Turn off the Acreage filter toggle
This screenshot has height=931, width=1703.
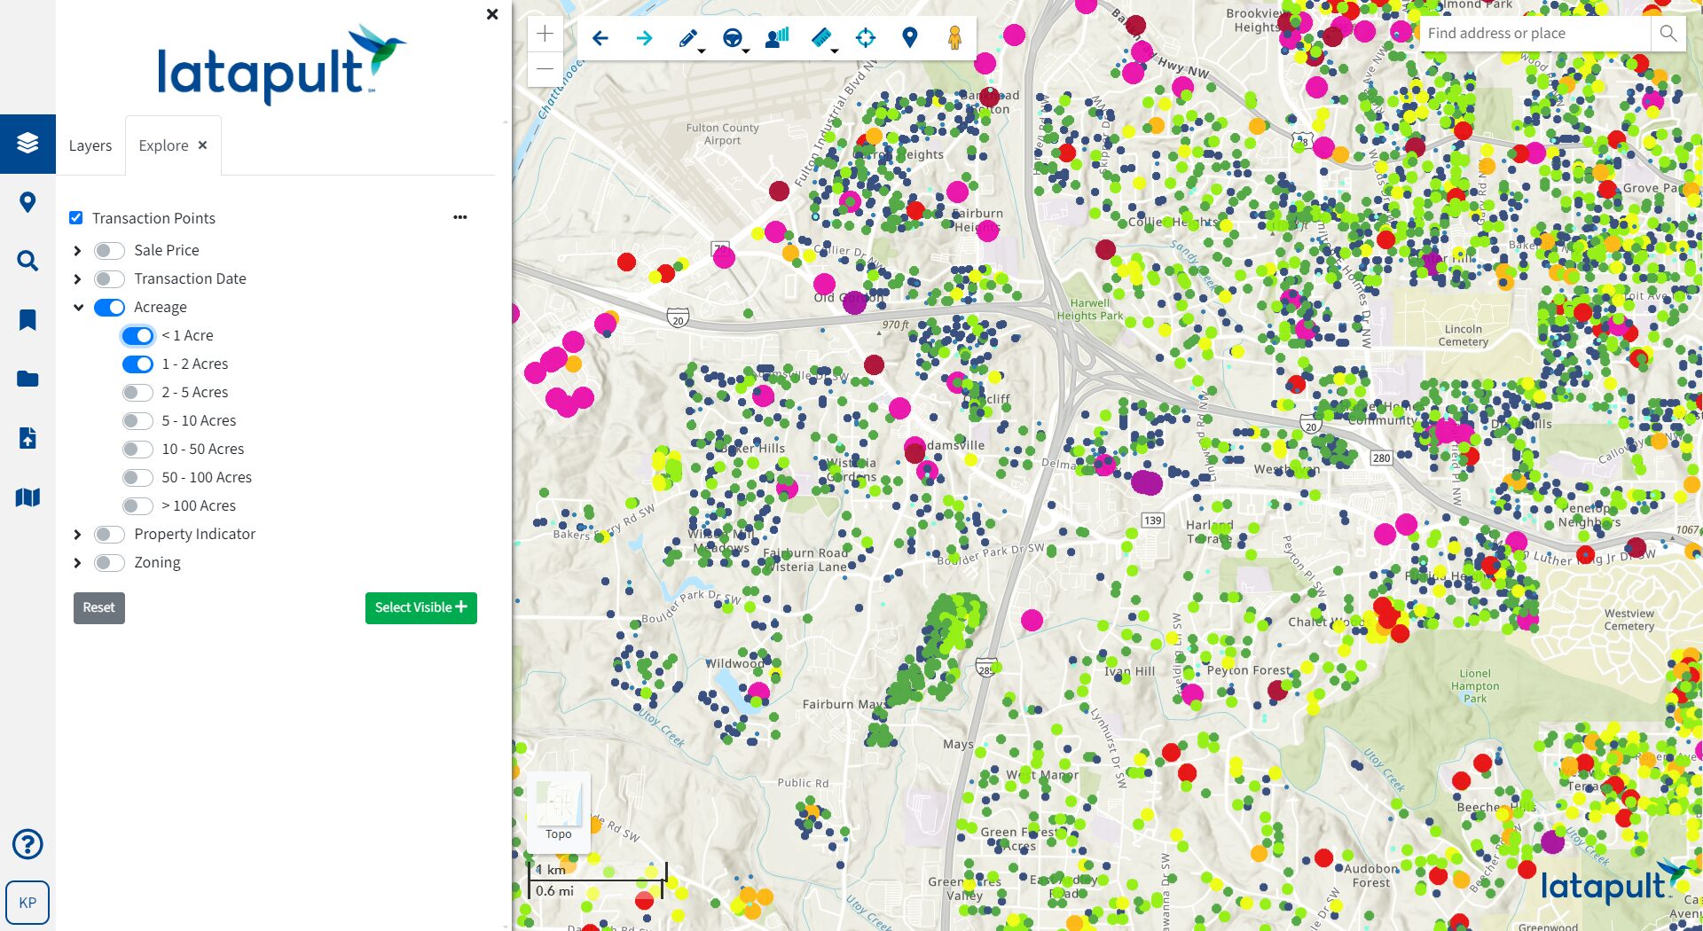pyautogui.click(x=110, y=308)
